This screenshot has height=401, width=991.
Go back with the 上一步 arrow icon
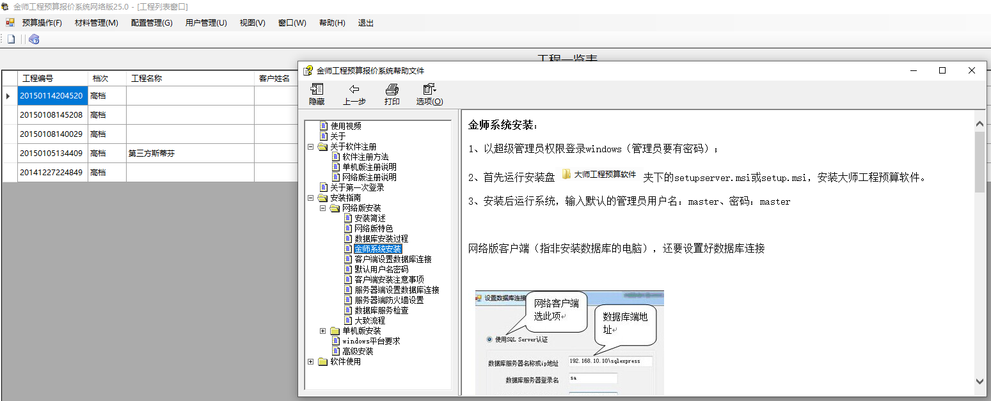click(x=354, y=90)
